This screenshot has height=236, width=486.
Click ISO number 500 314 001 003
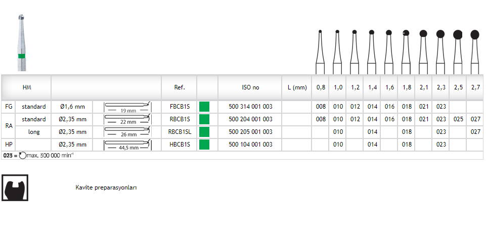[x=250, y=107]
